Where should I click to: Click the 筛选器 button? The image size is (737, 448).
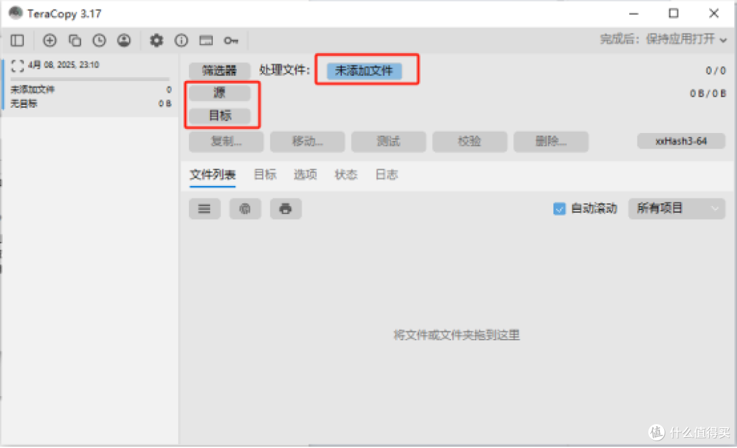[x=220, y=71]
